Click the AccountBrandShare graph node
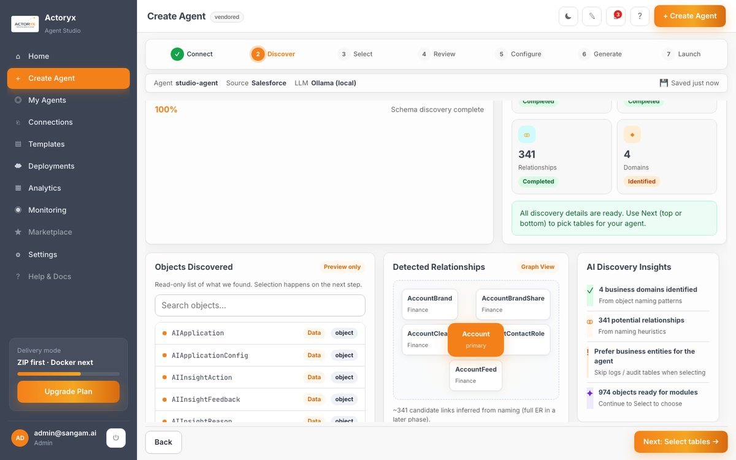736x460 pixels. [513, 304]
